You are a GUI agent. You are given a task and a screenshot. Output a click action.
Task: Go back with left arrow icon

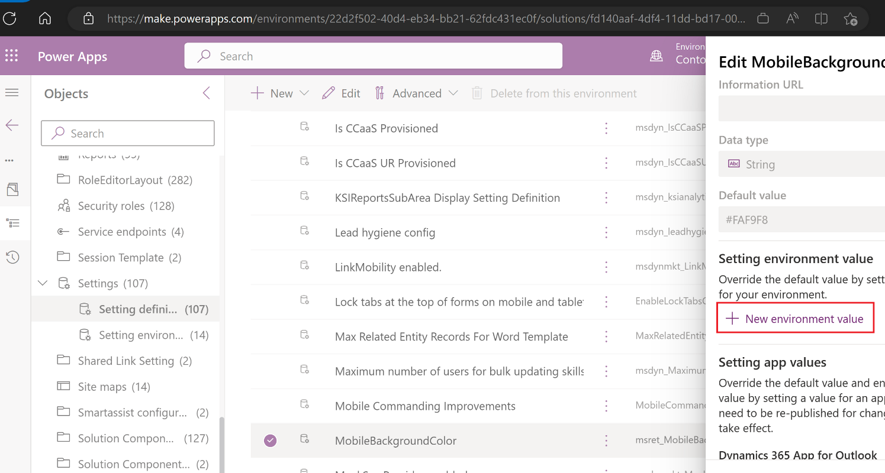click(12, 125)
